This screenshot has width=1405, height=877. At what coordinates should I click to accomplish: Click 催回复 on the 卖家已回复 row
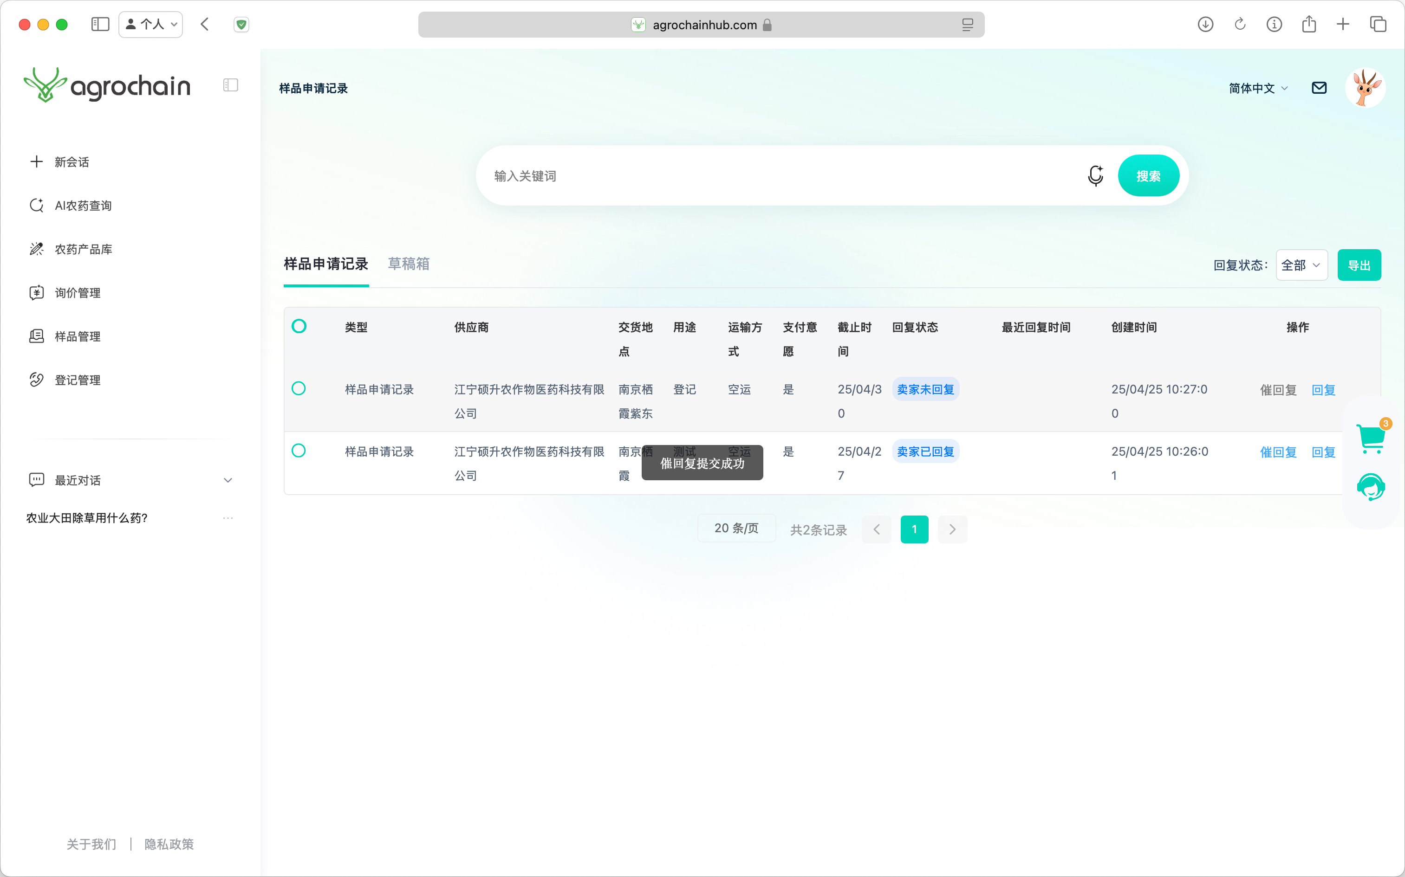coord(1278,452)
